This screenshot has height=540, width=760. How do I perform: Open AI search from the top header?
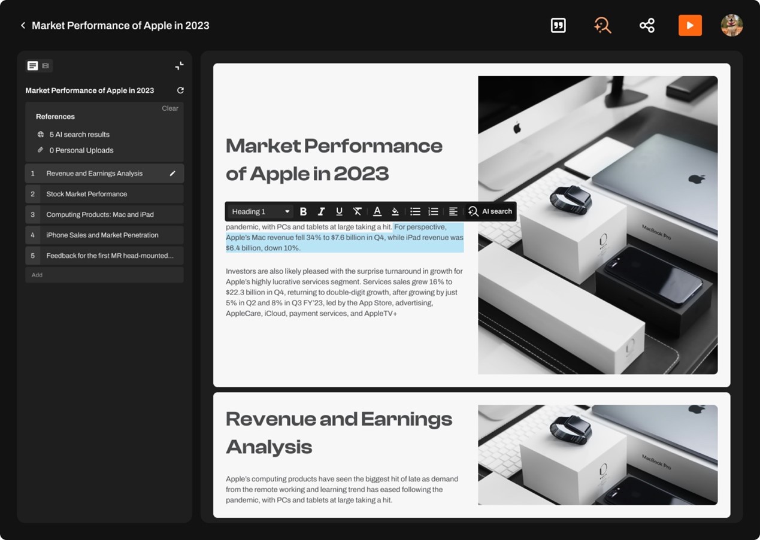pos(602,25)
